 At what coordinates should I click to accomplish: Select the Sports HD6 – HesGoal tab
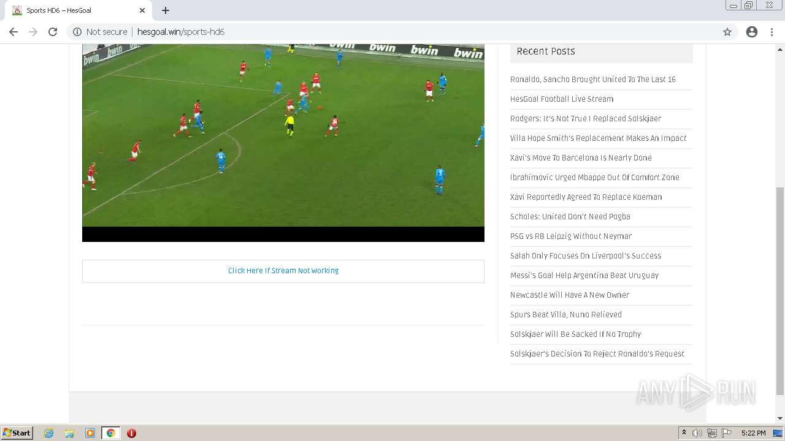tap(78, 10)
